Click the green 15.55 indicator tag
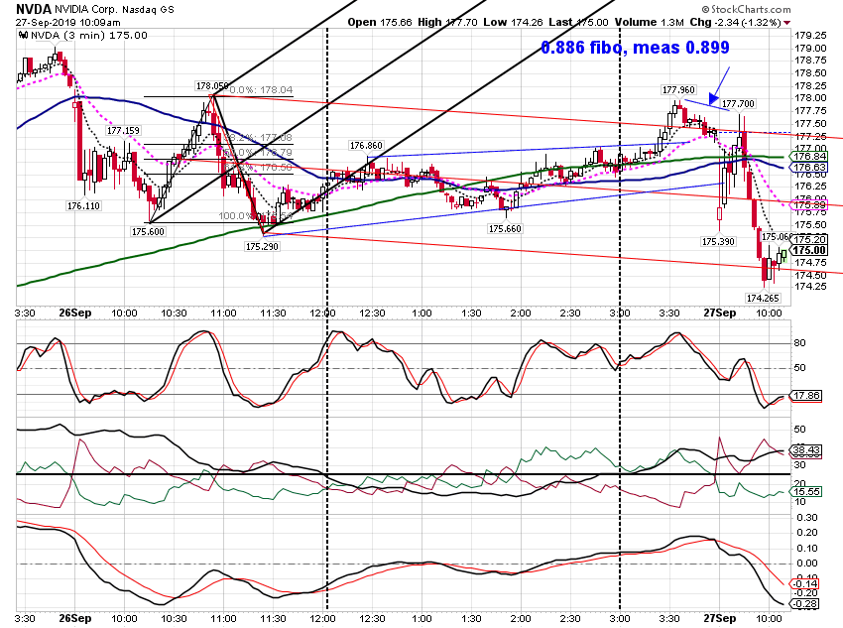The width and height of the screenshot is (843, 628). point(807,492)
